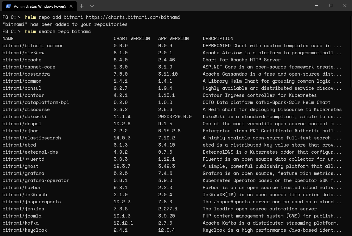
Task: Click the bitnami/cassandra row name
Action: tap(26, 74)
